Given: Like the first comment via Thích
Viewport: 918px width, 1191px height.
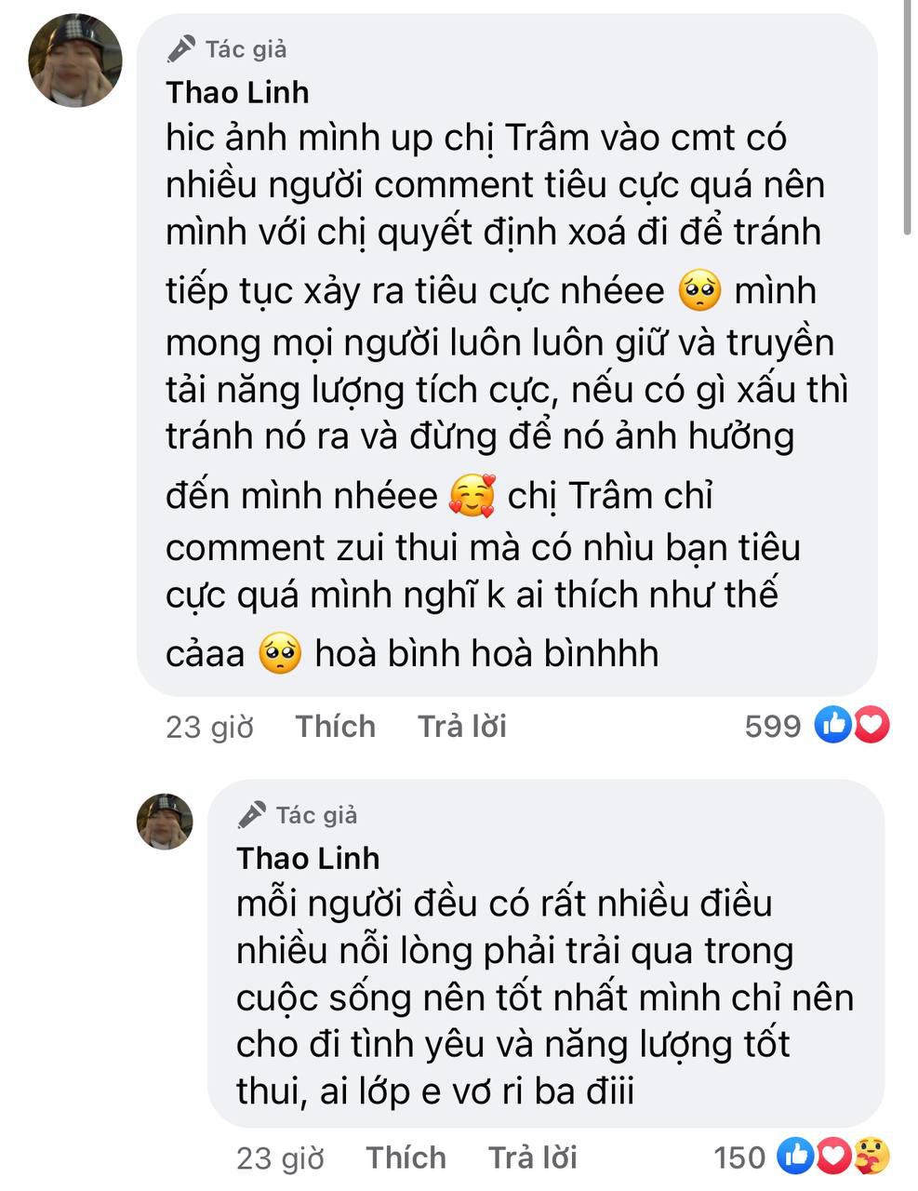Looking at the screenshot, I should click(336, 726).
